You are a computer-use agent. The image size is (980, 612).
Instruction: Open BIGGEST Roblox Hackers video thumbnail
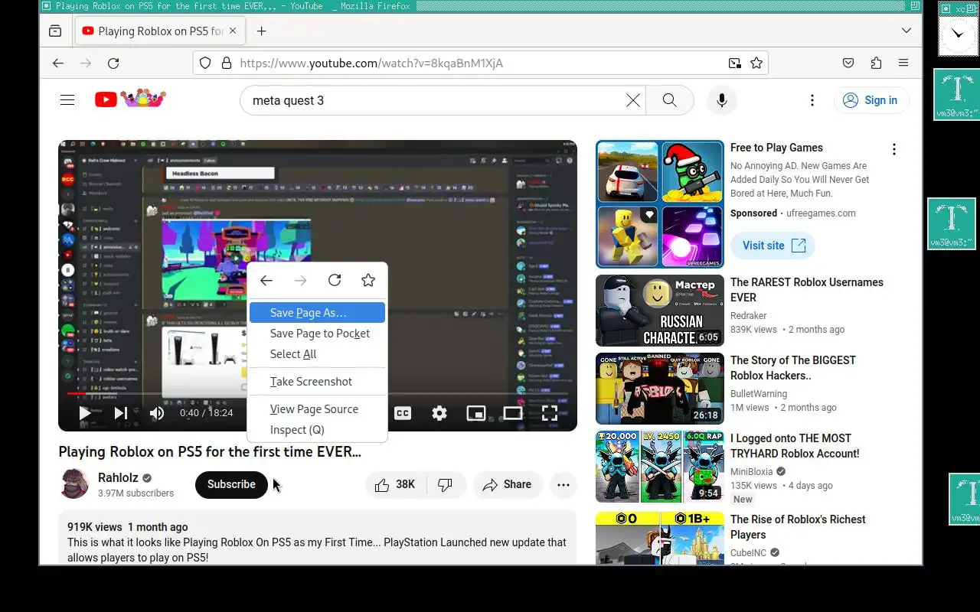tap(659, 389)
